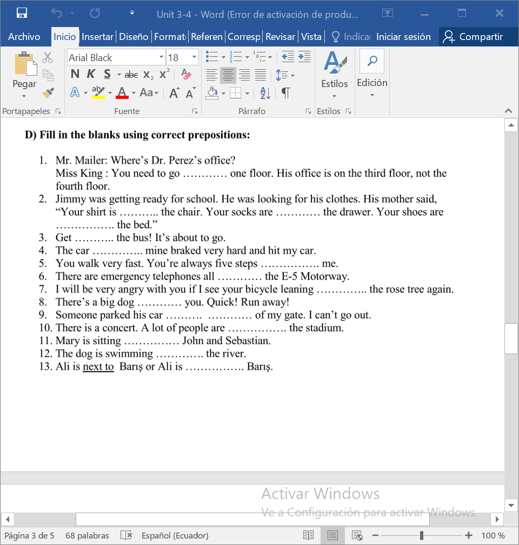Screen dimensions: 519x545
Task: Switch to the Insertar ribbon tab
Action: [97, 37]
